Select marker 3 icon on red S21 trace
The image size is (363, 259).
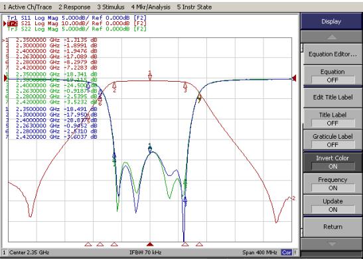185,88
